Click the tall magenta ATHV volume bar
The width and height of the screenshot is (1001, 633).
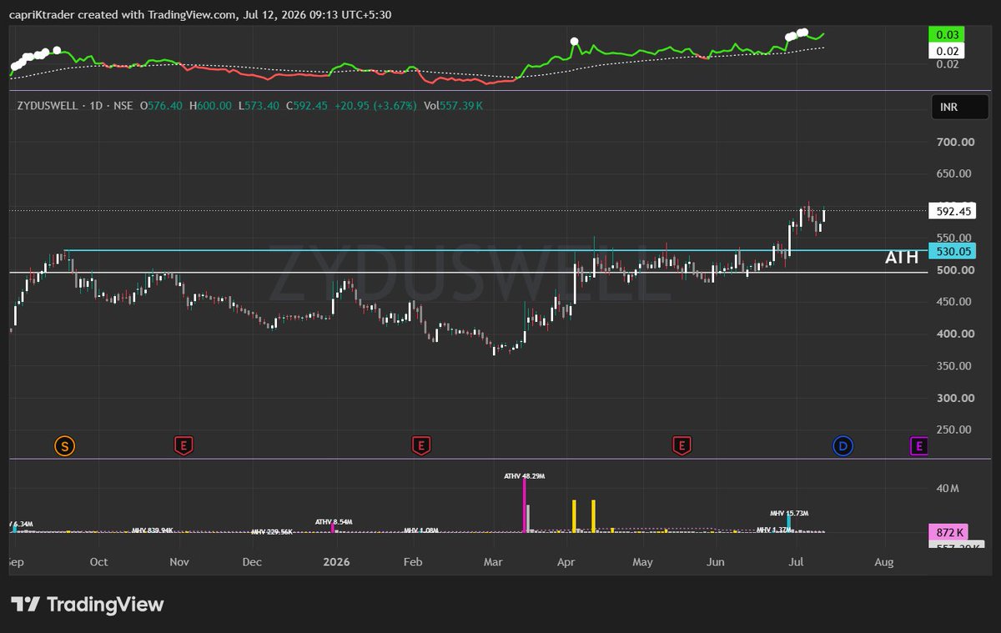[525, 506]
